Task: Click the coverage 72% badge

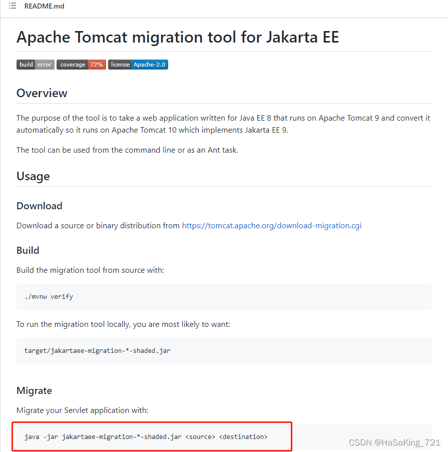Action: pos(81,64)
